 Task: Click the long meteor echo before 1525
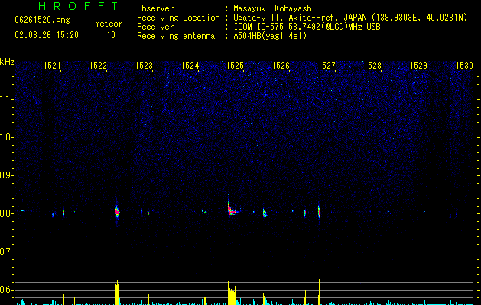tap(232, 208)
